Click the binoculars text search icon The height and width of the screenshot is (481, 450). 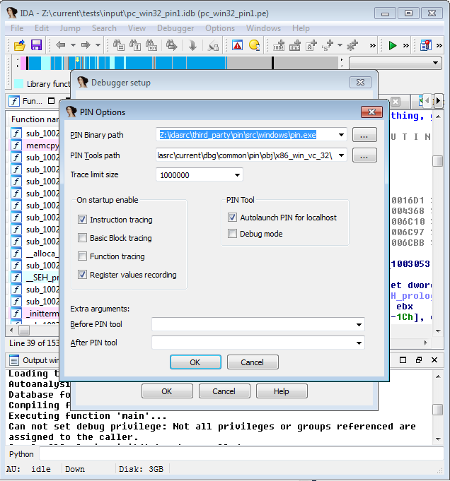135,45
